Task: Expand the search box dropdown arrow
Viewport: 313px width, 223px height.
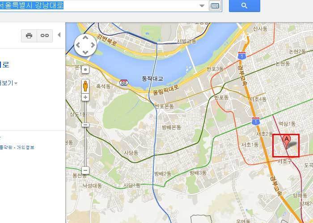Action: click(x=202, y=5)
